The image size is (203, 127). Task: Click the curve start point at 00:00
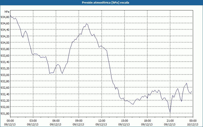pos(10,15)
